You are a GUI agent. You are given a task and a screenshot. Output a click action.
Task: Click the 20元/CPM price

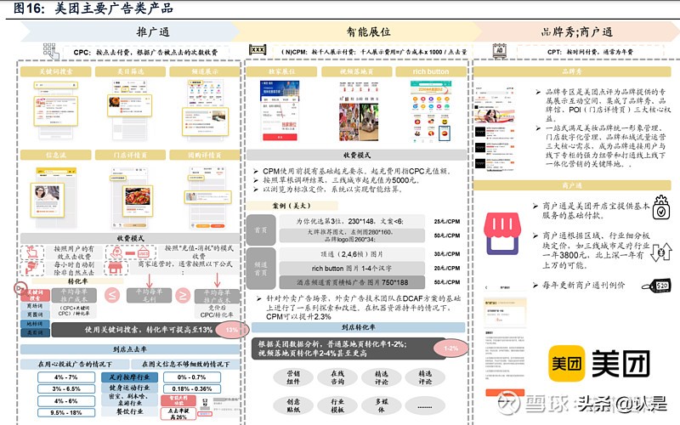447,269
